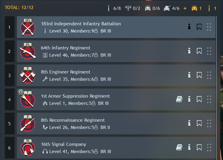Click slot number 6 box
The image size is (223, 160).
click(10, 148)
